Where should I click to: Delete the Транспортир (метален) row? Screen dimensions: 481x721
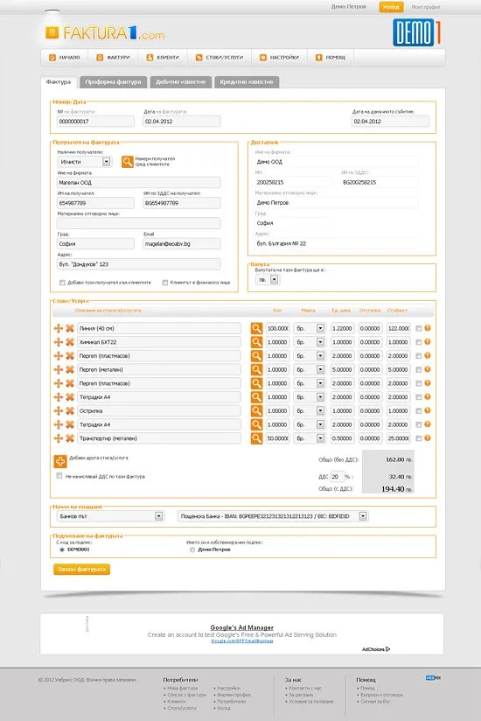pyautogui.click(x=70, y=438)
